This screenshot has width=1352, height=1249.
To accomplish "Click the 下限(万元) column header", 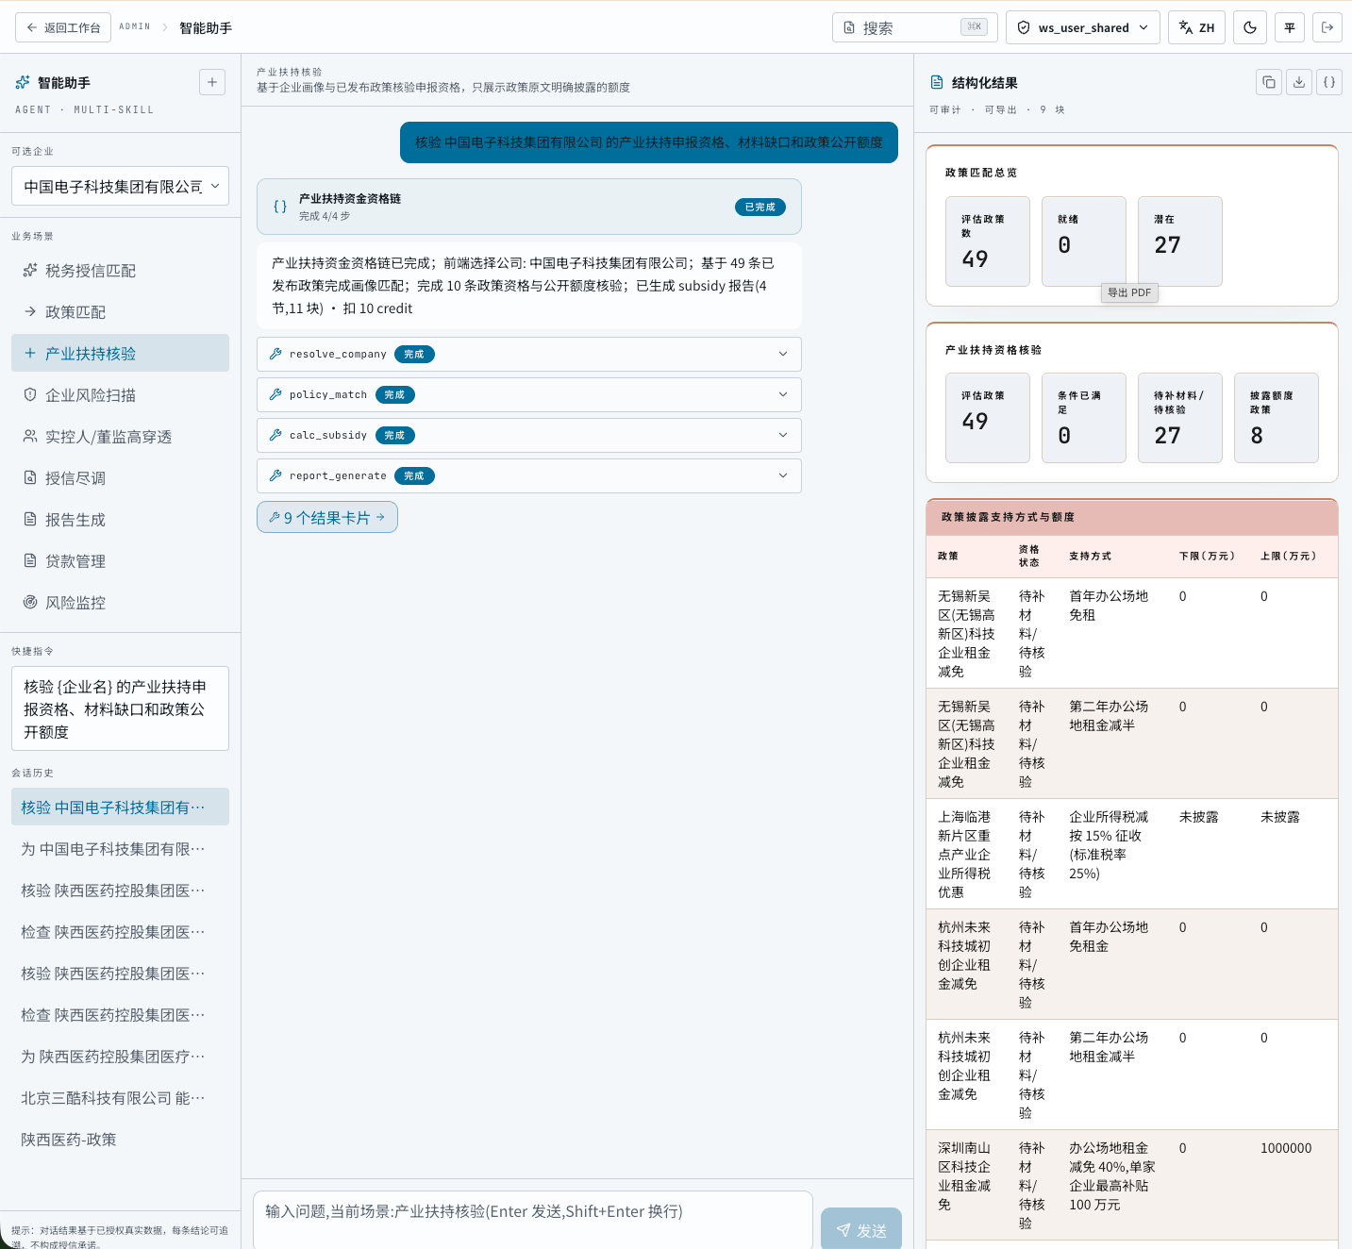I will point(1207,557).
